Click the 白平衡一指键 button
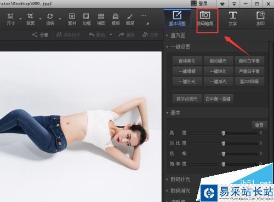Screen dimensions: 274x202 [x=218, y=99]
